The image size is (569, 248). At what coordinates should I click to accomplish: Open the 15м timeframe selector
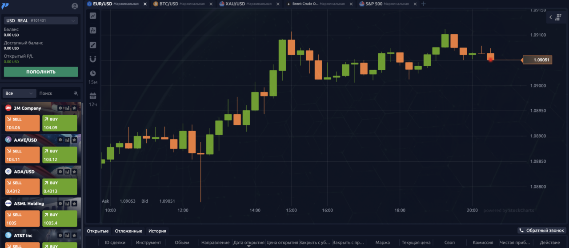coord(93,77)
